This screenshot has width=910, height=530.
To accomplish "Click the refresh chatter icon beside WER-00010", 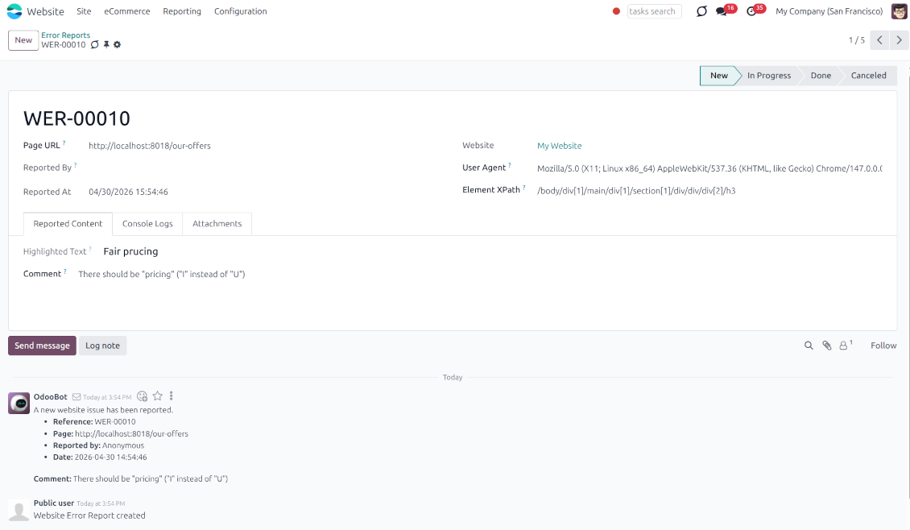I will click(94, 44).
